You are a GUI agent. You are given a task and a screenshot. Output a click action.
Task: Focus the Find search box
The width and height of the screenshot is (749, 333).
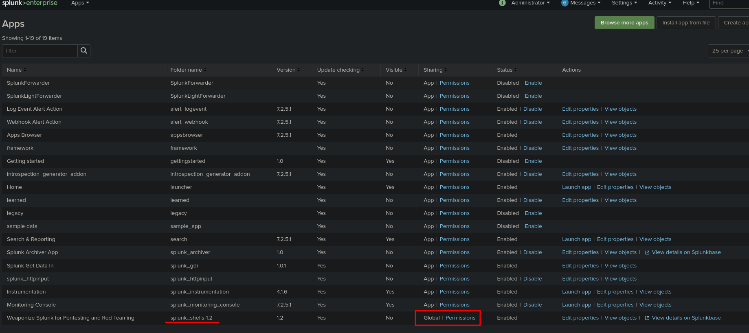click(x=729, y=3)
